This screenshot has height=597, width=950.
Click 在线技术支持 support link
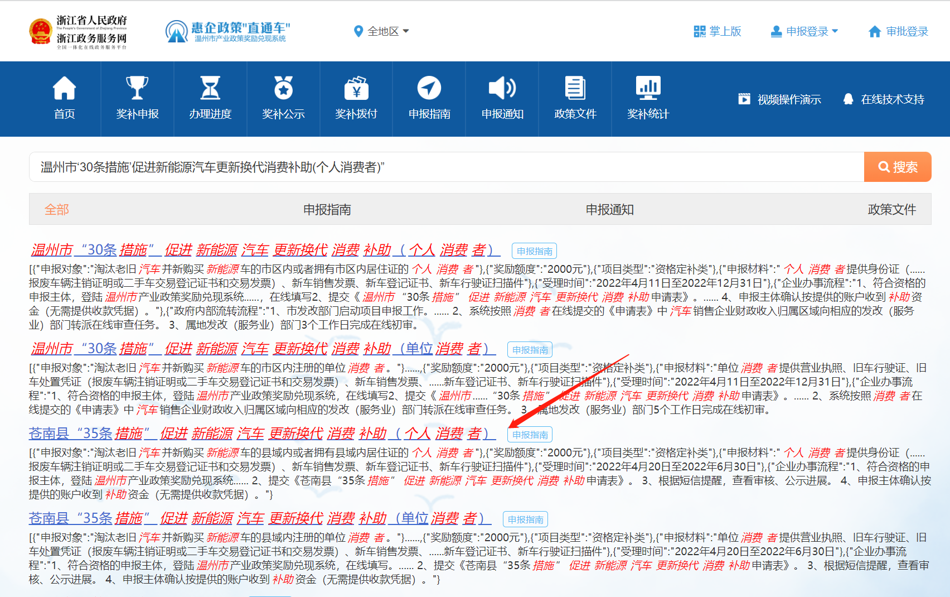tap(884, 99)
